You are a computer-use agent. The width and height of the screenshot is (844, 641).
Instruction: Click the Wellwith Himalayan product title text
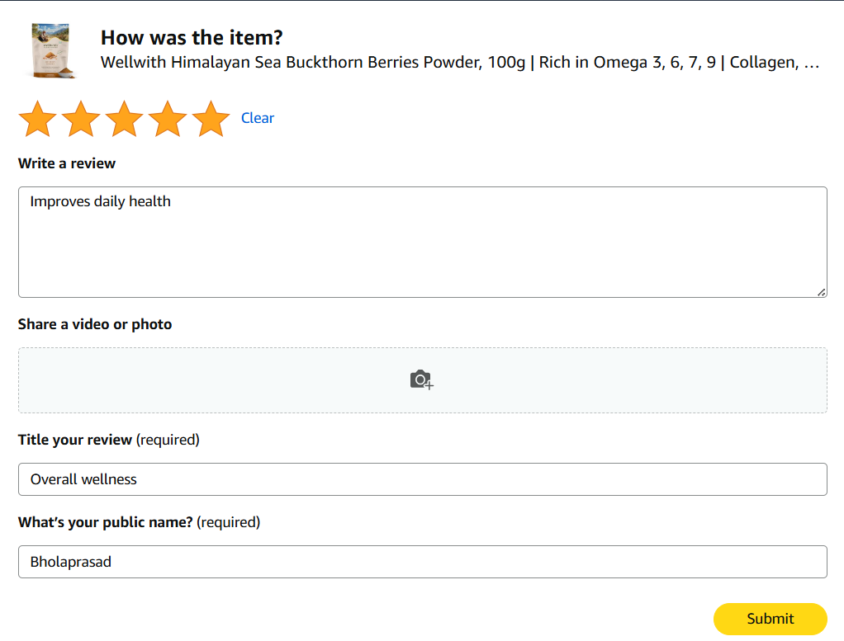tap(459, 63)
